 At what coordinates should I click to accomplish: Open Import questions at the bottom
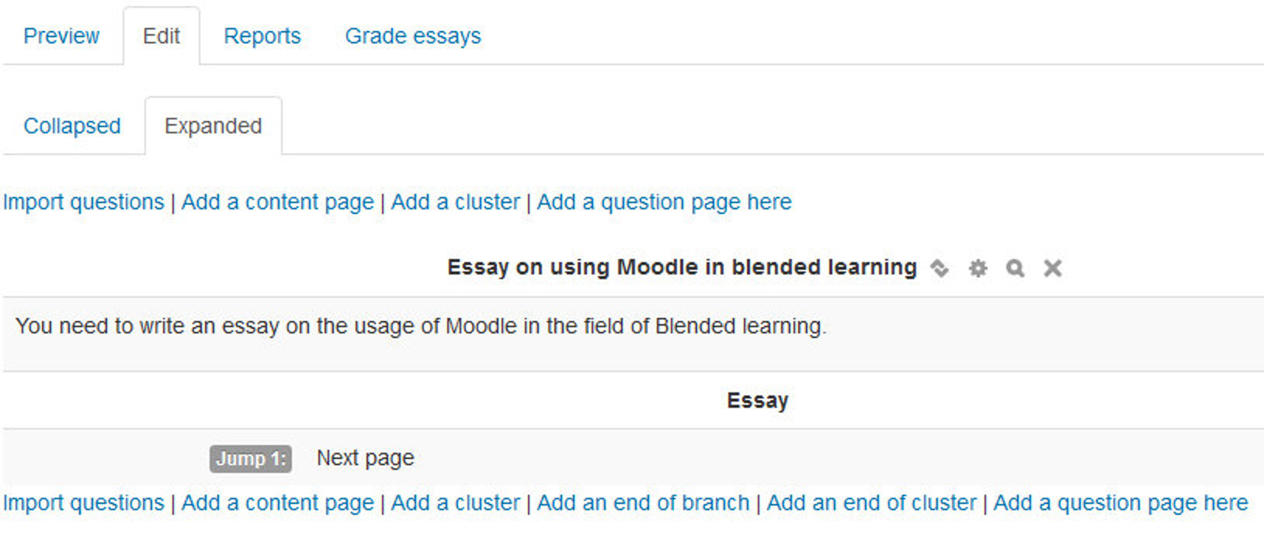click(x=82, y=502)
